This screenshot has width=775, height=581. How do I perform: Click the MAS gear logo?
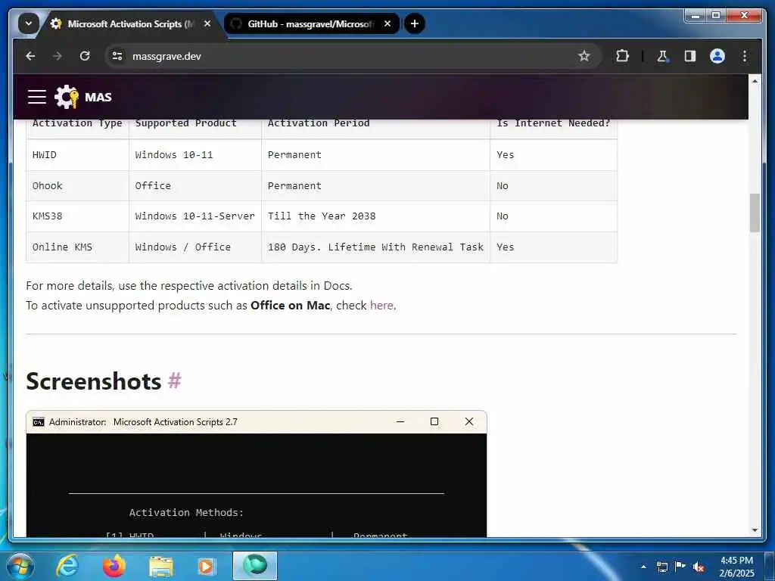tap(67, 97)
